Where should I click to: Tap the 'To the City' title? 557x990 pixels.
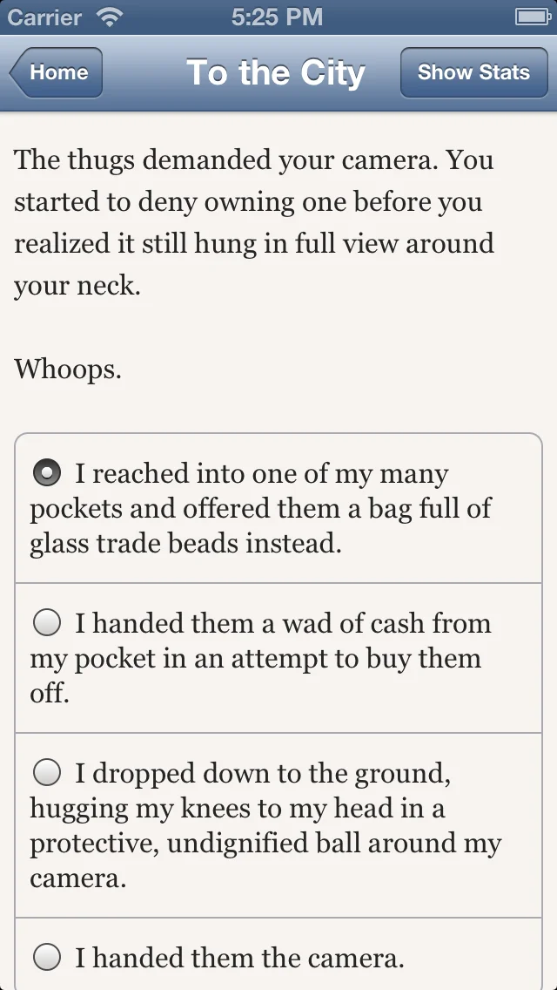(x=276, y=72)
